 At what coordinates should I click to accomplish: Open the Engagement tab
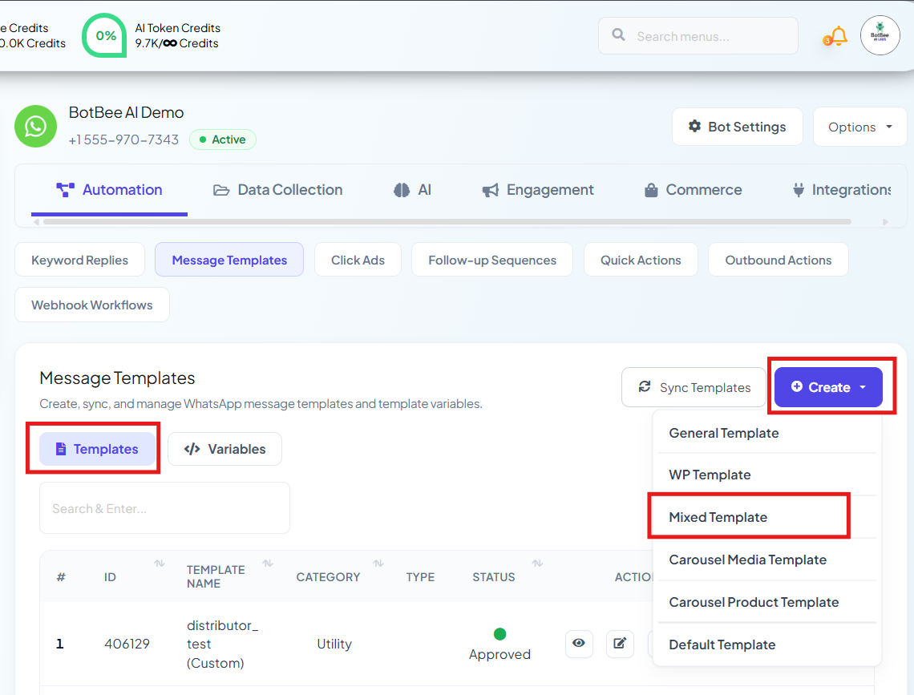tap(537, 190)
